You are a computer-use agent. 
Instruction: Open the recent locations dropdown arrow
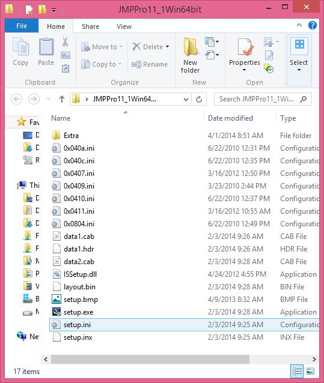(49, 99)
